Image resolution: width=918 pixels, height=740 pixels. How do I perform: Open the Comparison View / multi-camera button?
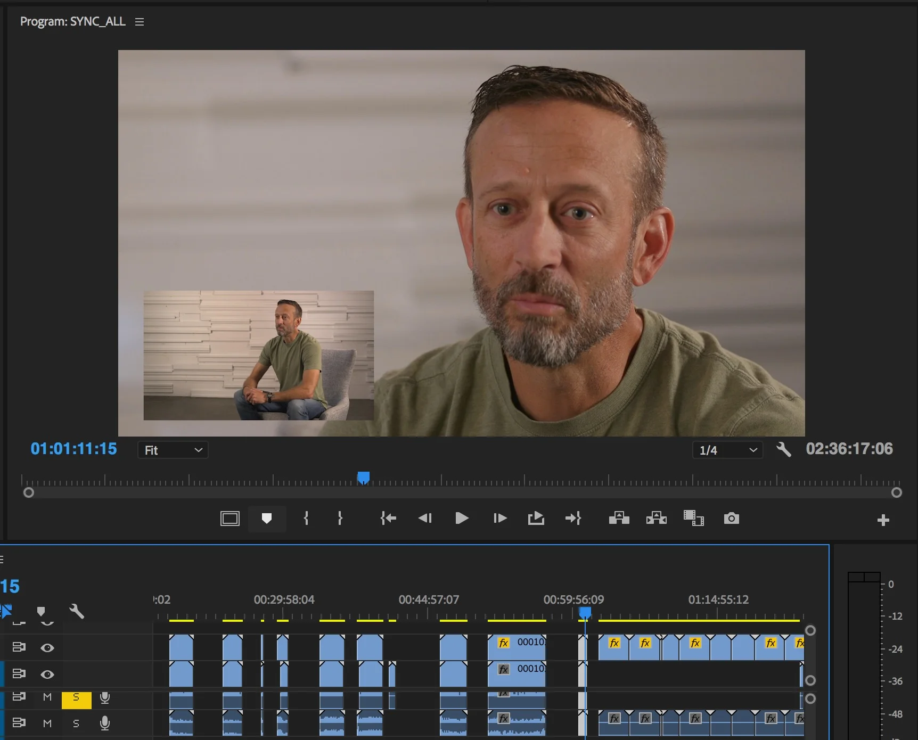point(693,519)
